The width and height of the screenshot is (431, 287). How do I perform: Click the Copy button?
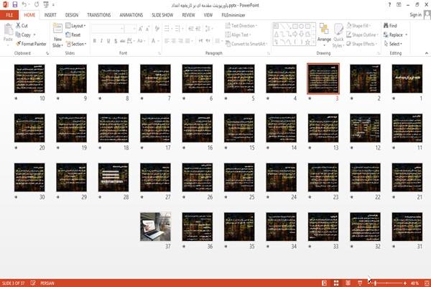click(24, 35)
